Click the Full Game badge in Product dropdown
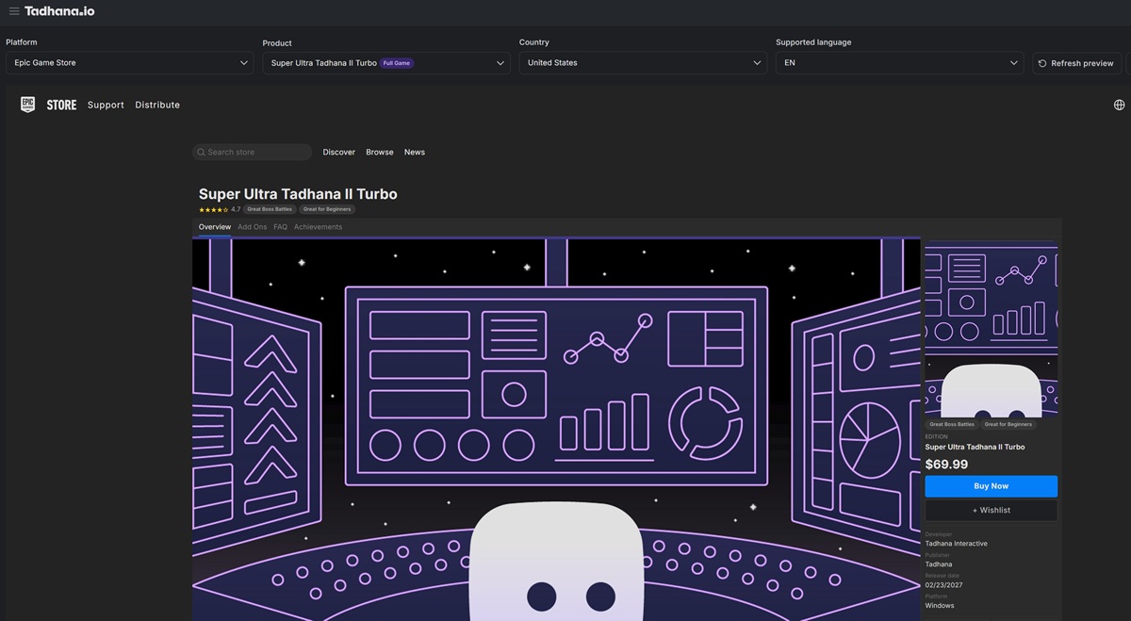Image resolution: width=1131 pixels, height=621 pixels. click(397, 63)
